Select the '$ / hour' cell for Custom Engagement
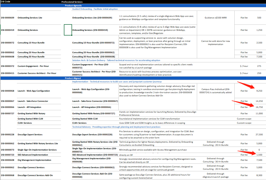The height and width of the screenshot is (180, 266). coord(244,66)
